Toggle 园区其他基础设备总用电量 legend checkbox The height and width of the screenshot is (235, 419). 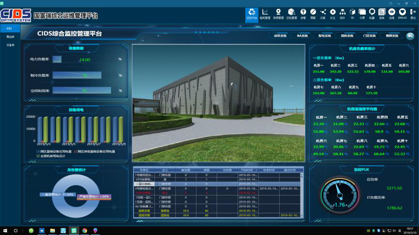(x=75, y=152)
